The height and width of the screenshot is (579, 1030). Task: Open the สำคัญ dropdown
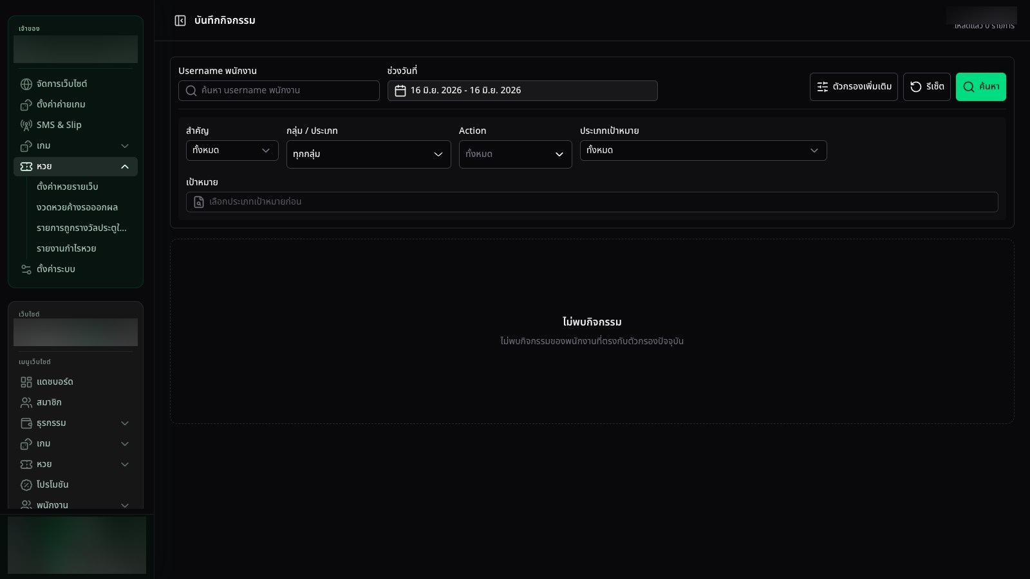(x=232, y=151)
